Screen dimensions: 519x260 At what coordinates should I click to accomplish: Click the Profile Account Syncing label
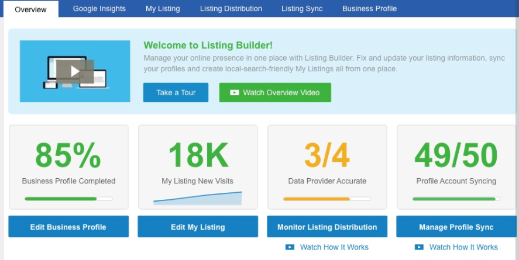tap(456, 181)
